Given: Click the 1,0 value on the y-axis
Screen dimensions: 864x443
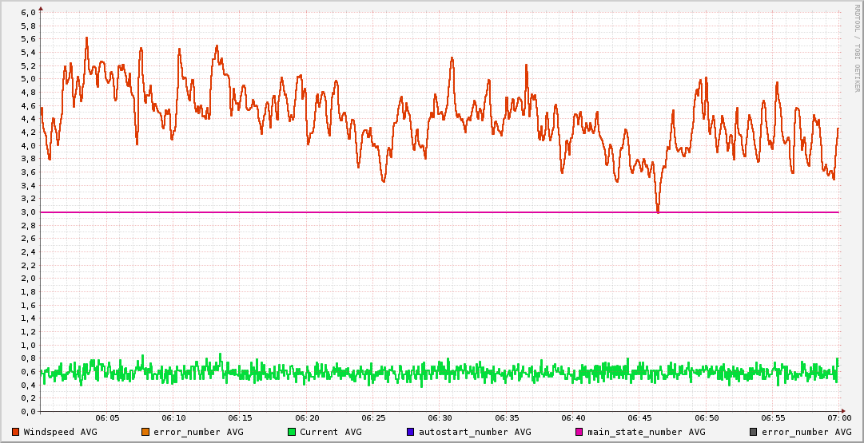Looking at the screenshot, I should click(27, 346).
